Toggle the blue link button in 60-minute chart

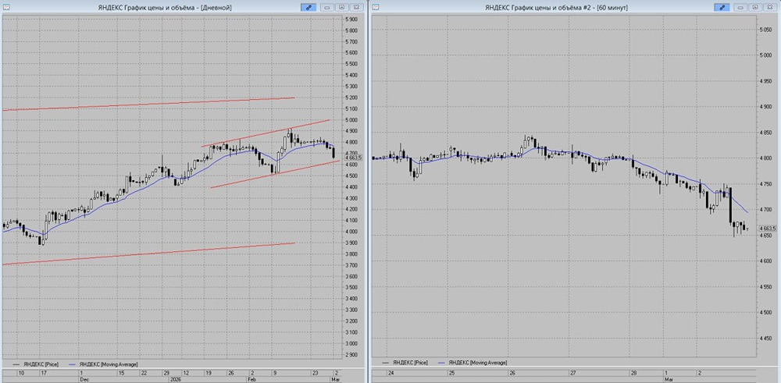[721, 8]
